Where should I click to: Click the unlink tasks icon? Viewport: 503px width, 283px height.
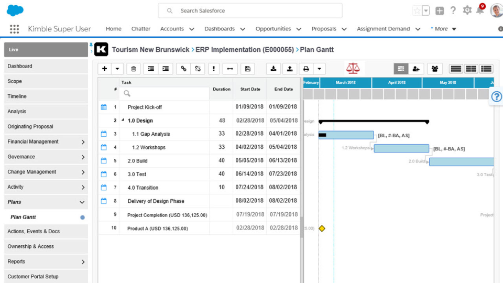198,69
